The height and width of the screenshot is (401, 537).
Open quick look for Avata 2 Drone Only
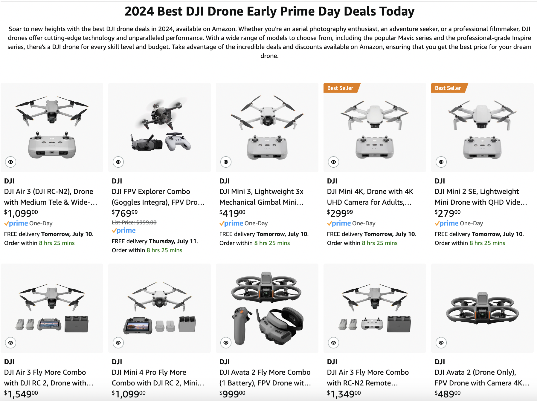(441, 343)
